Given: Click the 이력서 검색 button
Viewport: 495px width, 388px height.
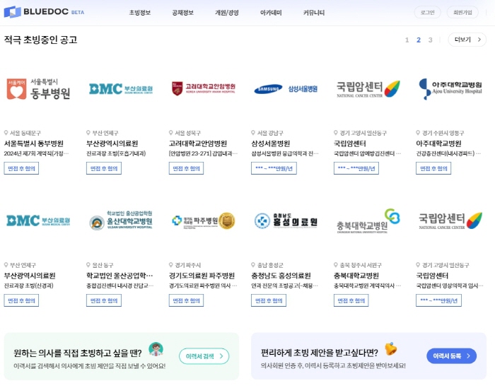Looking at the screenshot, I should click(x=204, y=356).
